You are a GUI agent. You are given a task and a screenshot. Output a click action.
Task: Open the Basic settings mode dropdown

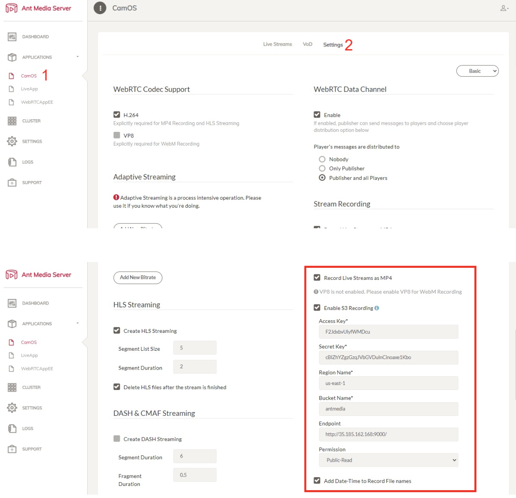[x=478, y=71]
